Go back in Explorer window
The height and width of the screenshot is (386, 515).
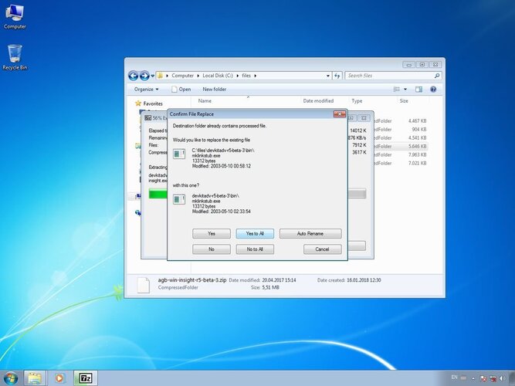(133, 76)
